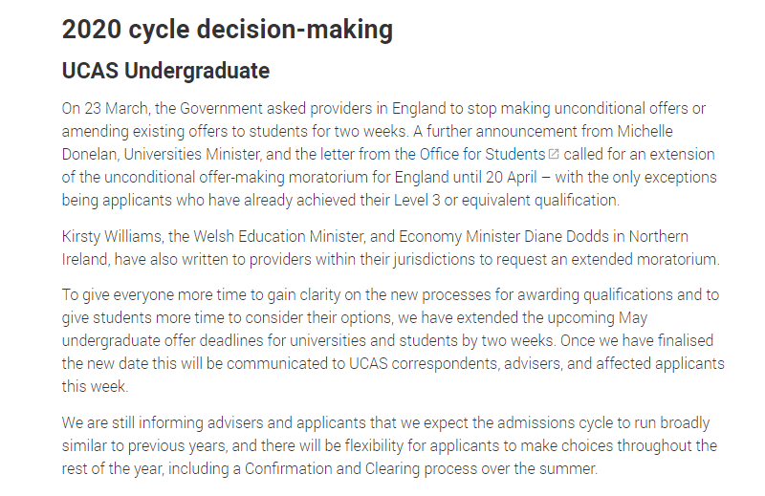Click the 2020 cycle decision-making heading
The image size is (765, 496).
coord(228,30)
